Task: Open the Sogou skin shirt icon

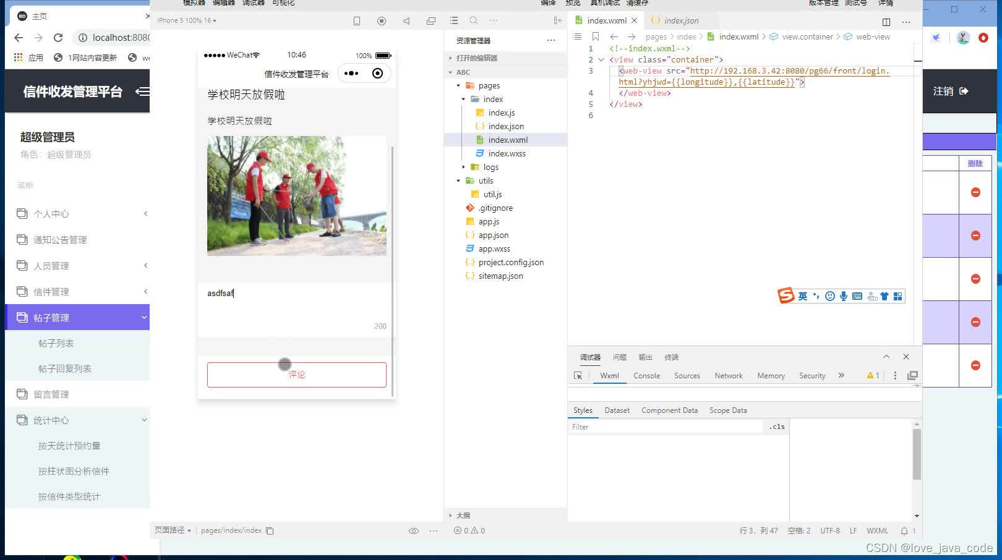Action: click(x=884, y=296)
